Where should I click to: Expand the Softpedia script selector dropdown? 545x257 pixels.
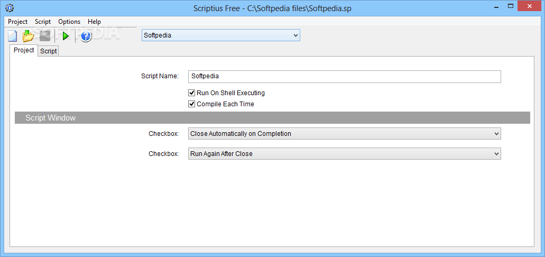click(221, 35)
